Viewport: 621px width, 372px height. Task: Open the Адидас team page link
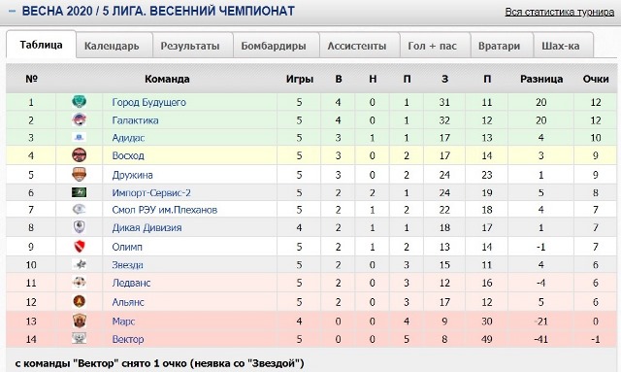tap(128, 138)
